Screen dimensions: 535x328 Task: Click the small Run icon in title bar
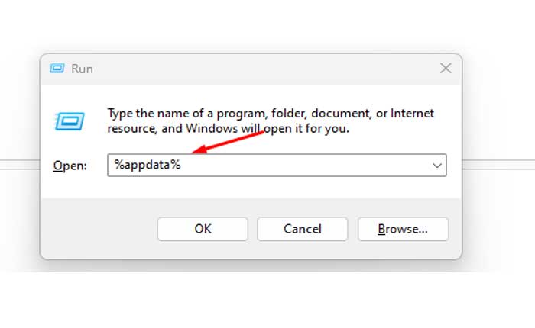[57, 69]
